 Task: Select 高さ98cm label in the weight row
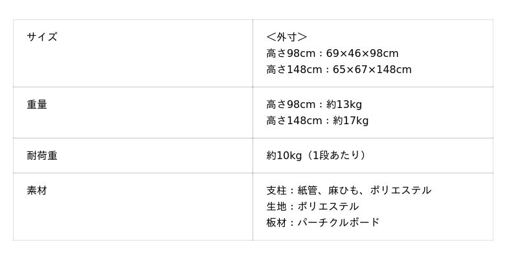(x=291, y=105)
